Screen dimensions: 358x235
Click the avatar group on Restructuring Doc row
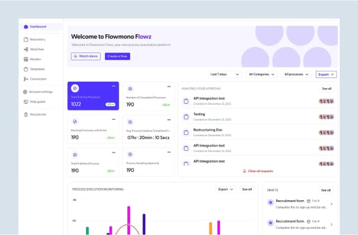(326, 132)
